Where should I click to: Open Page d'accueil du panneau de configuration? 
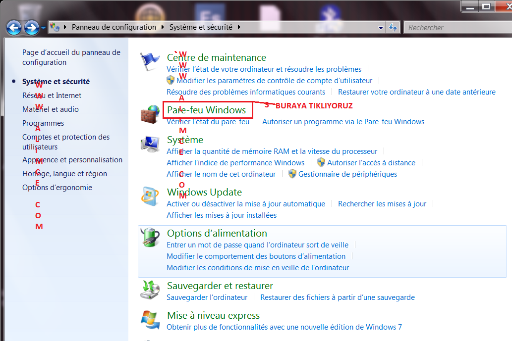(x=71, y=57)
